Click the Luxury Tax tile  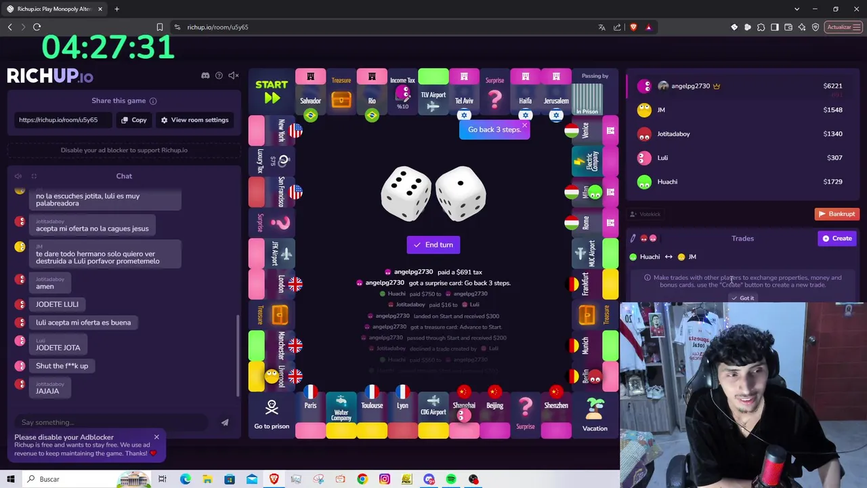click(x=272, y=161)
